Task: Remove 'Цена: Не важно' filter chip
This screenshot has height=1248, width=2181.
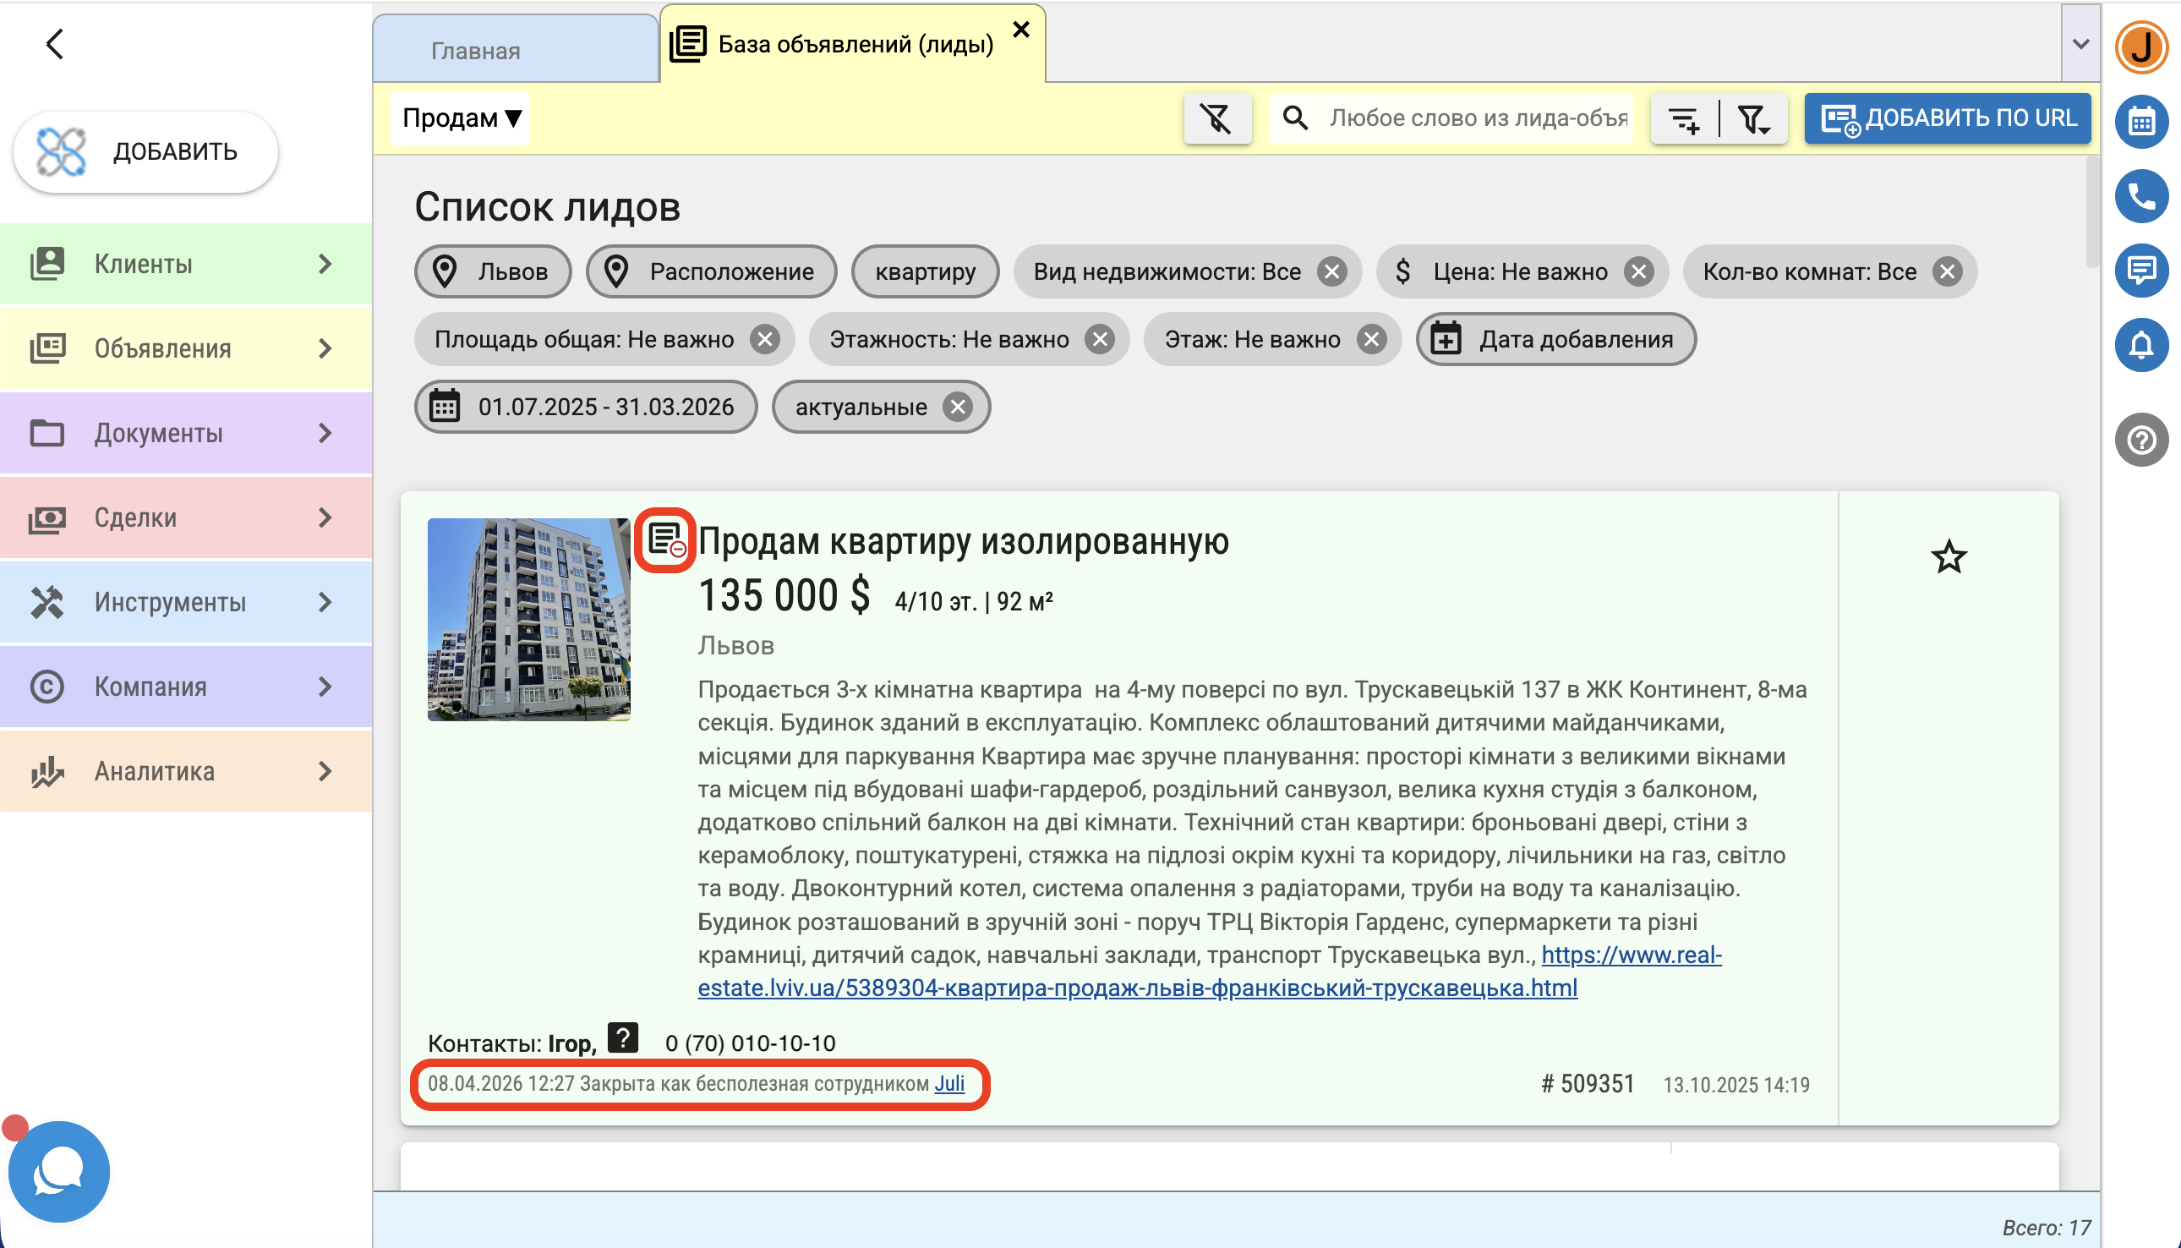Action: coord(1638,271)
